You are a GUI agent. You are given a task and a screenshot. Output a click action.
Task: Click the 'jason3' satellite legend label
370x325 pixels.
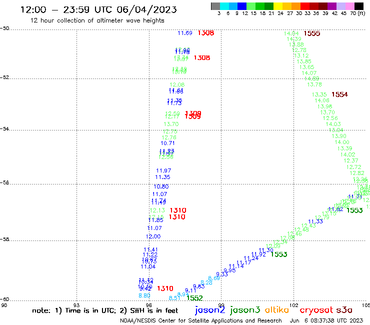click(245, 310)
